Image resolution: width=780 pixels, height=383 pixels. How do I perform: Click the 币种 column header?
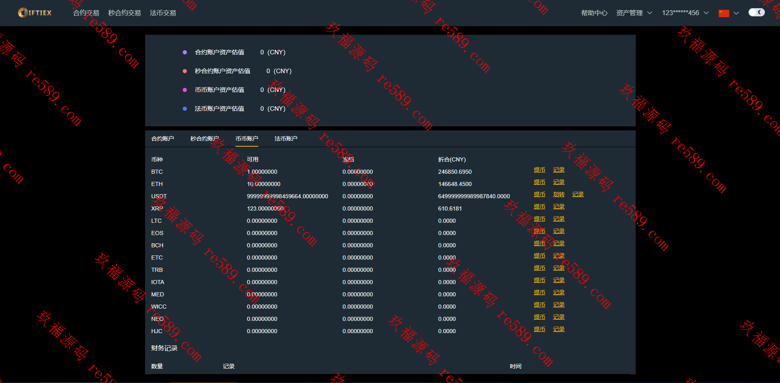[157, 159]
